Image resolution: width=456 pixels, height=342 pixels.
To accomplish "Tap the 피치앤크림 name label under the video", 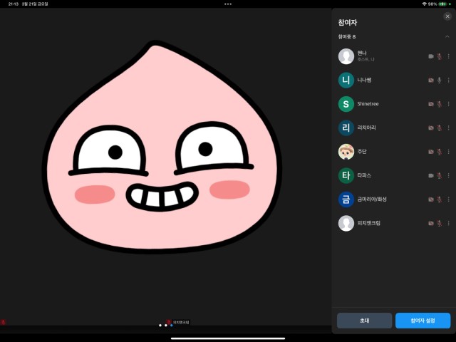I will (x=181, y=322).
